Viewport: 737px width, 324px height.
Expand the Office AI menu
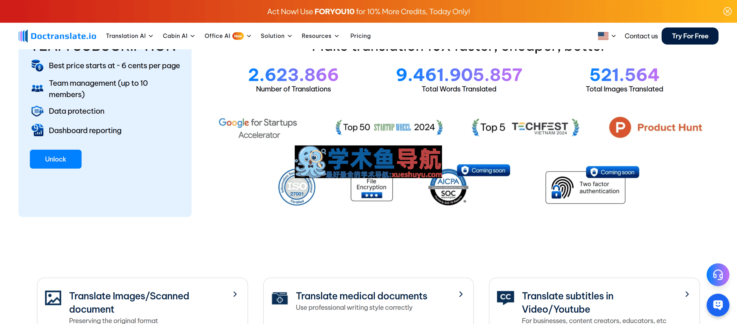click(228, 36)
